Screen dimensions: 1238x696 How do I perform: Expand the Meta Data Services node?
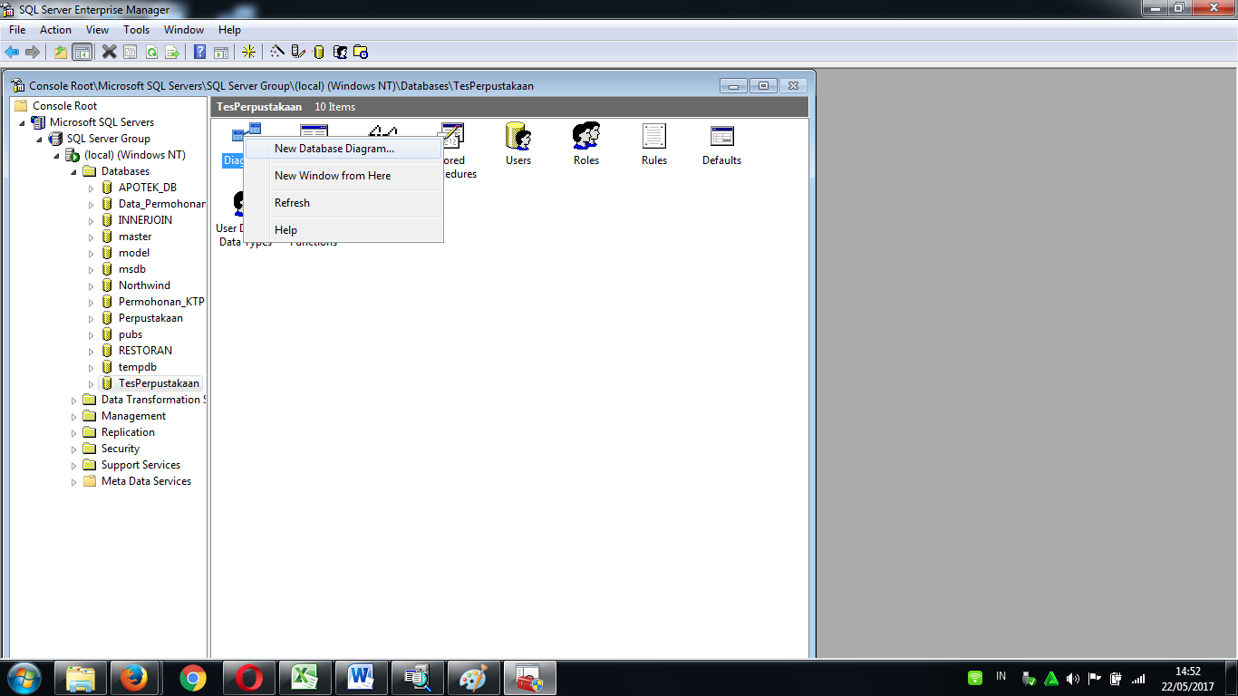click(x=74, y=482)
